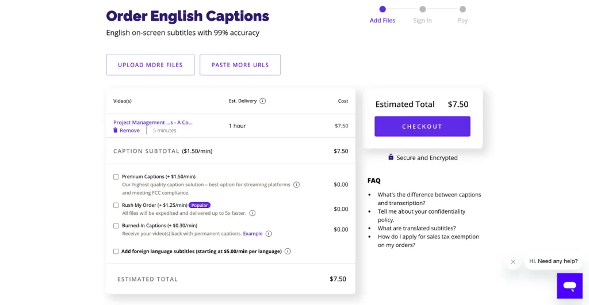Viewport: 589px width, 305px height.
Task: Click the trash icon beside Remove
Action: (x=116, y=130)
